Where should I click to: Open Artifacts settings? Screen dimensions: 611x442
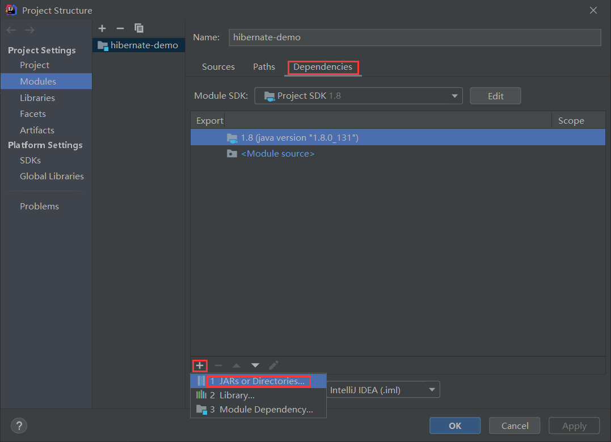(x=37, y=130)
